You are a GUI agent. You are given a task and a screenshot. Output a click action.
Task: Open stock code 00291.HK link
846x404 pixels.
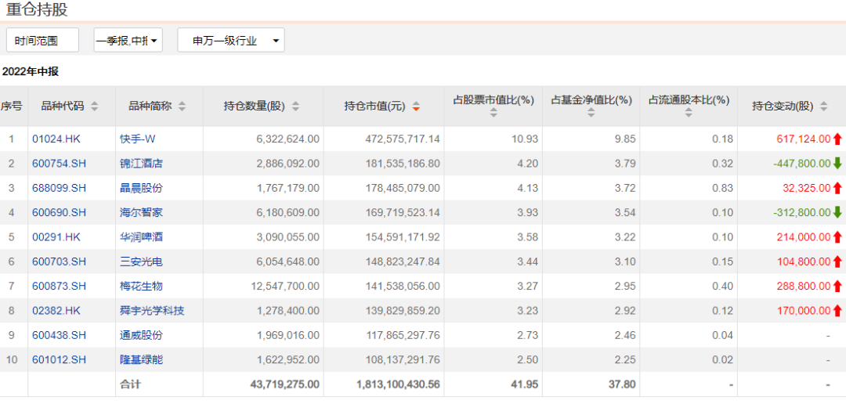(x=56, y=237)
